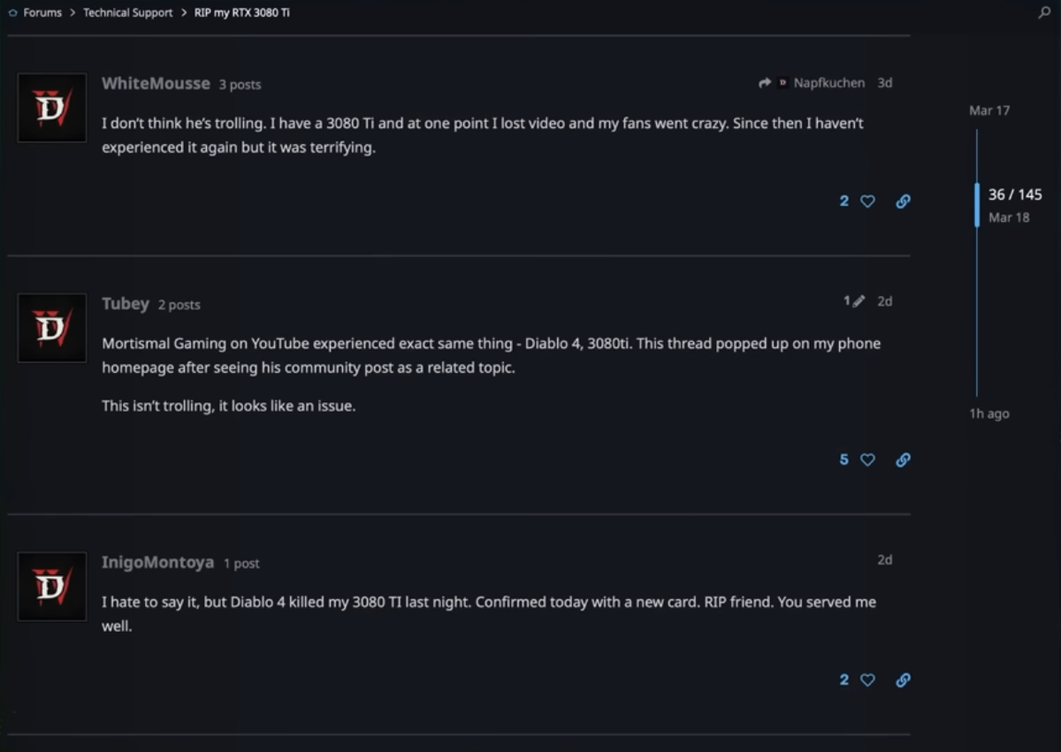This screenshot has height=752, width=1061.
Task: Open Tubey's Diablo avatar
Action: point(52,328)
